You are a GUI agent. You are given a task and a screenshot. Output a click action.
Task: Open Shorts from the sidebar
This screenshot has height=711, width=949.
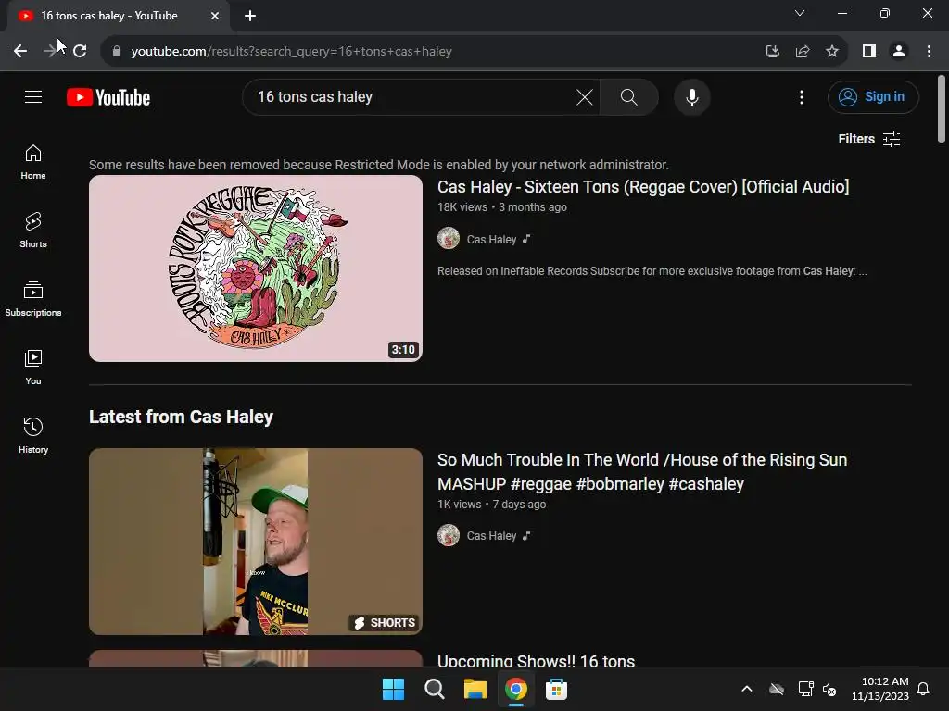(x=33, y=231)
